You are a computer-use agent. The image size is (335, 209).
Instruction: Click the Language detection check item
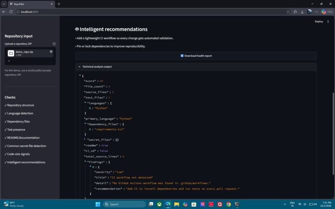(x=19, y=113)
